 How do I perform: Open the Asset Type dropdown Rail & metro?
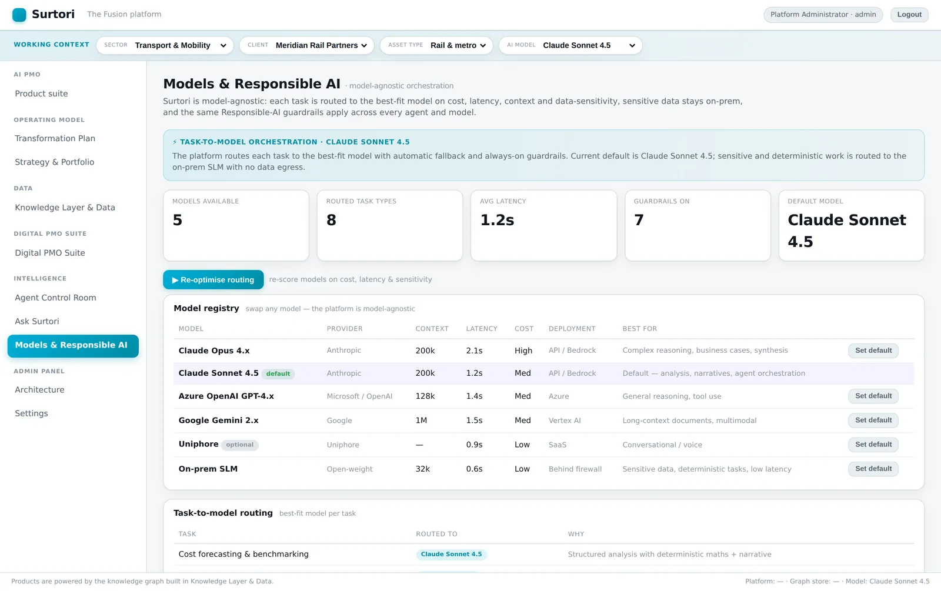436,45
